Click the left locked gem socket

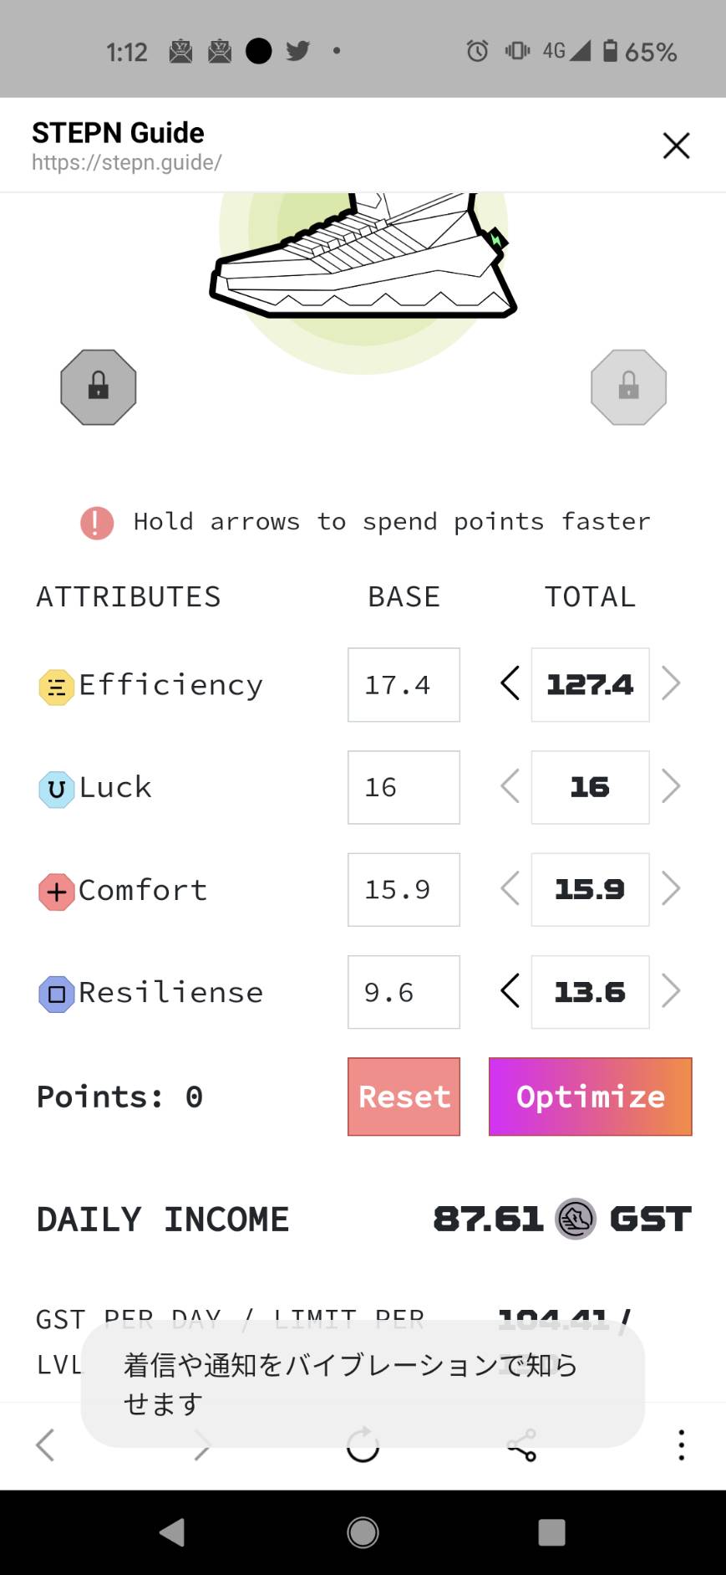tap(99, 387)
